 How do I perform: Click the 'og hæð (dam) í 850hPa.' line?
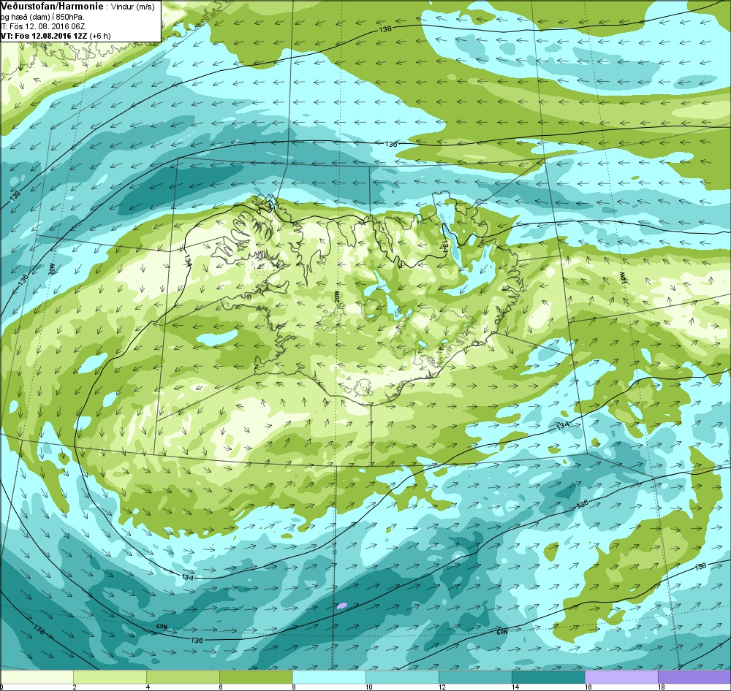pyautogui.click(x=42, y=17)
